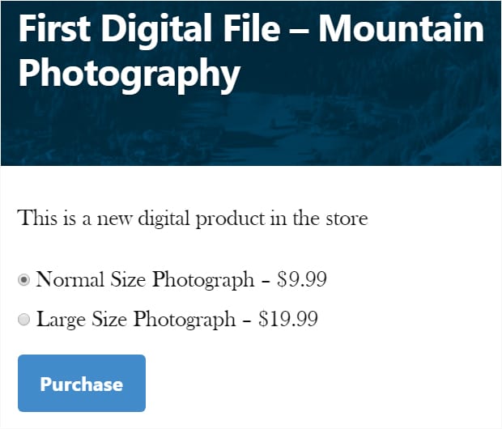Image resolution: width=502 pixels, height=429 pixels.
Task: Click the product description sentence
Action: click(x=193, y=219)
